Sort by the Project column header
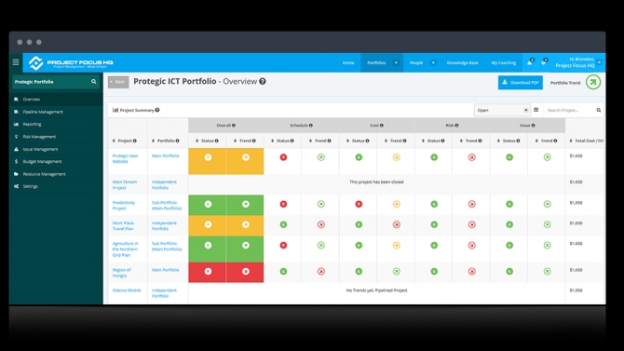 coord(125,141)
